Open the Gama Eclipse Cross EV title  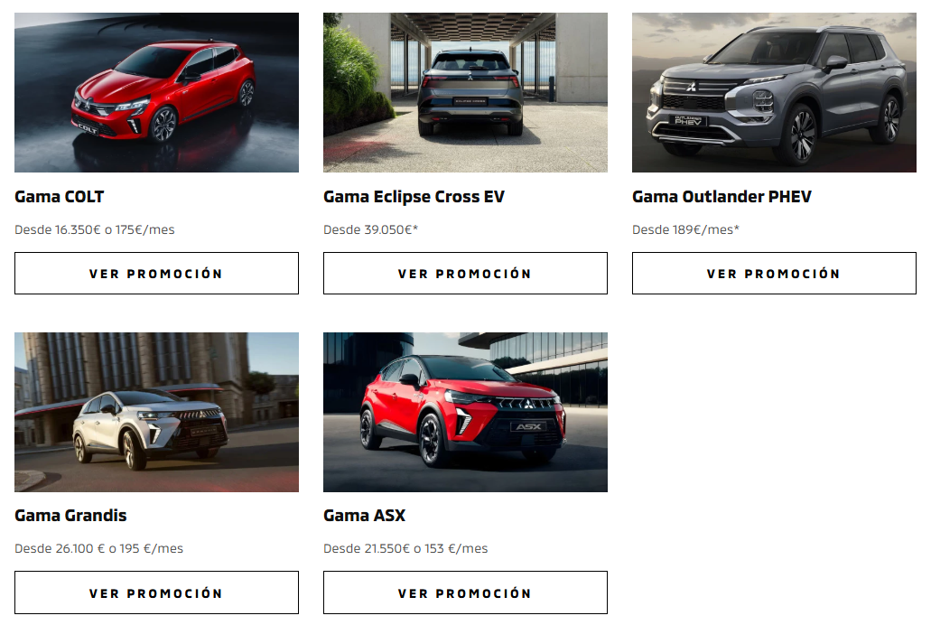[x=414, y=197]
